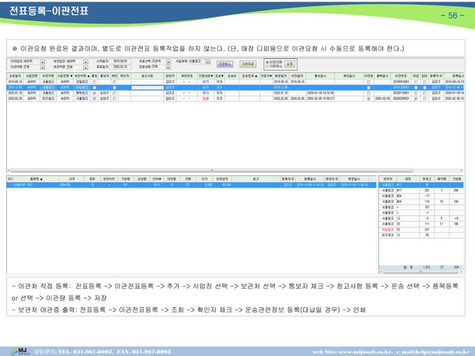Open the 자료선택 dropdown
475x356 pixels.
coord(169,62)
